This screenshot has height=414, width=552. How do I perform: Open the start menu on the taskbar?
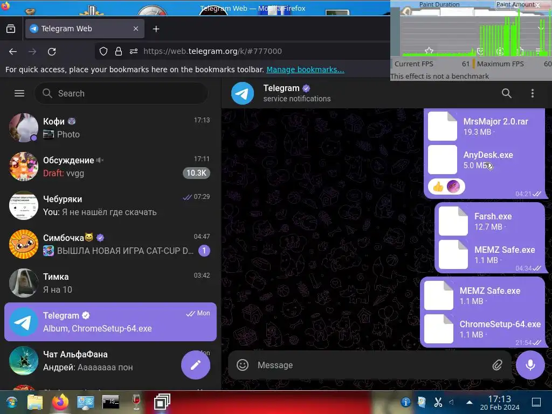pos(11,402)
